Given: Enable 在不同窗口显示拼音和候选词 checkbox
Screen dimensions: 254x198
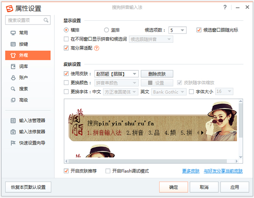Looking at the screenshot, I should [x=66, y=39].
